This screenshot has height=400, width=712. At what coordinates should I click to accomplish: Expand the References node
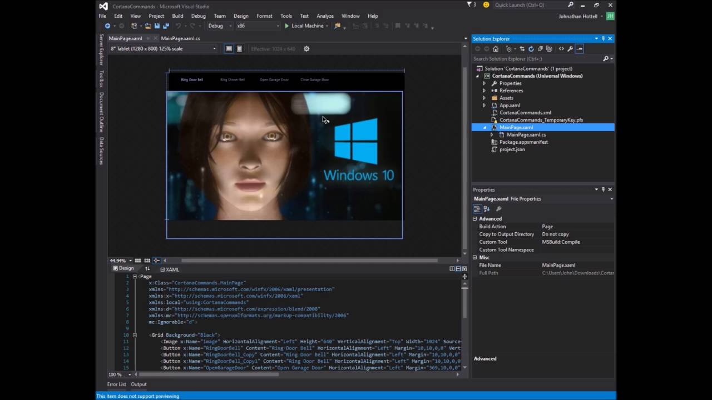pyautogui.click(x=484, y=91)
